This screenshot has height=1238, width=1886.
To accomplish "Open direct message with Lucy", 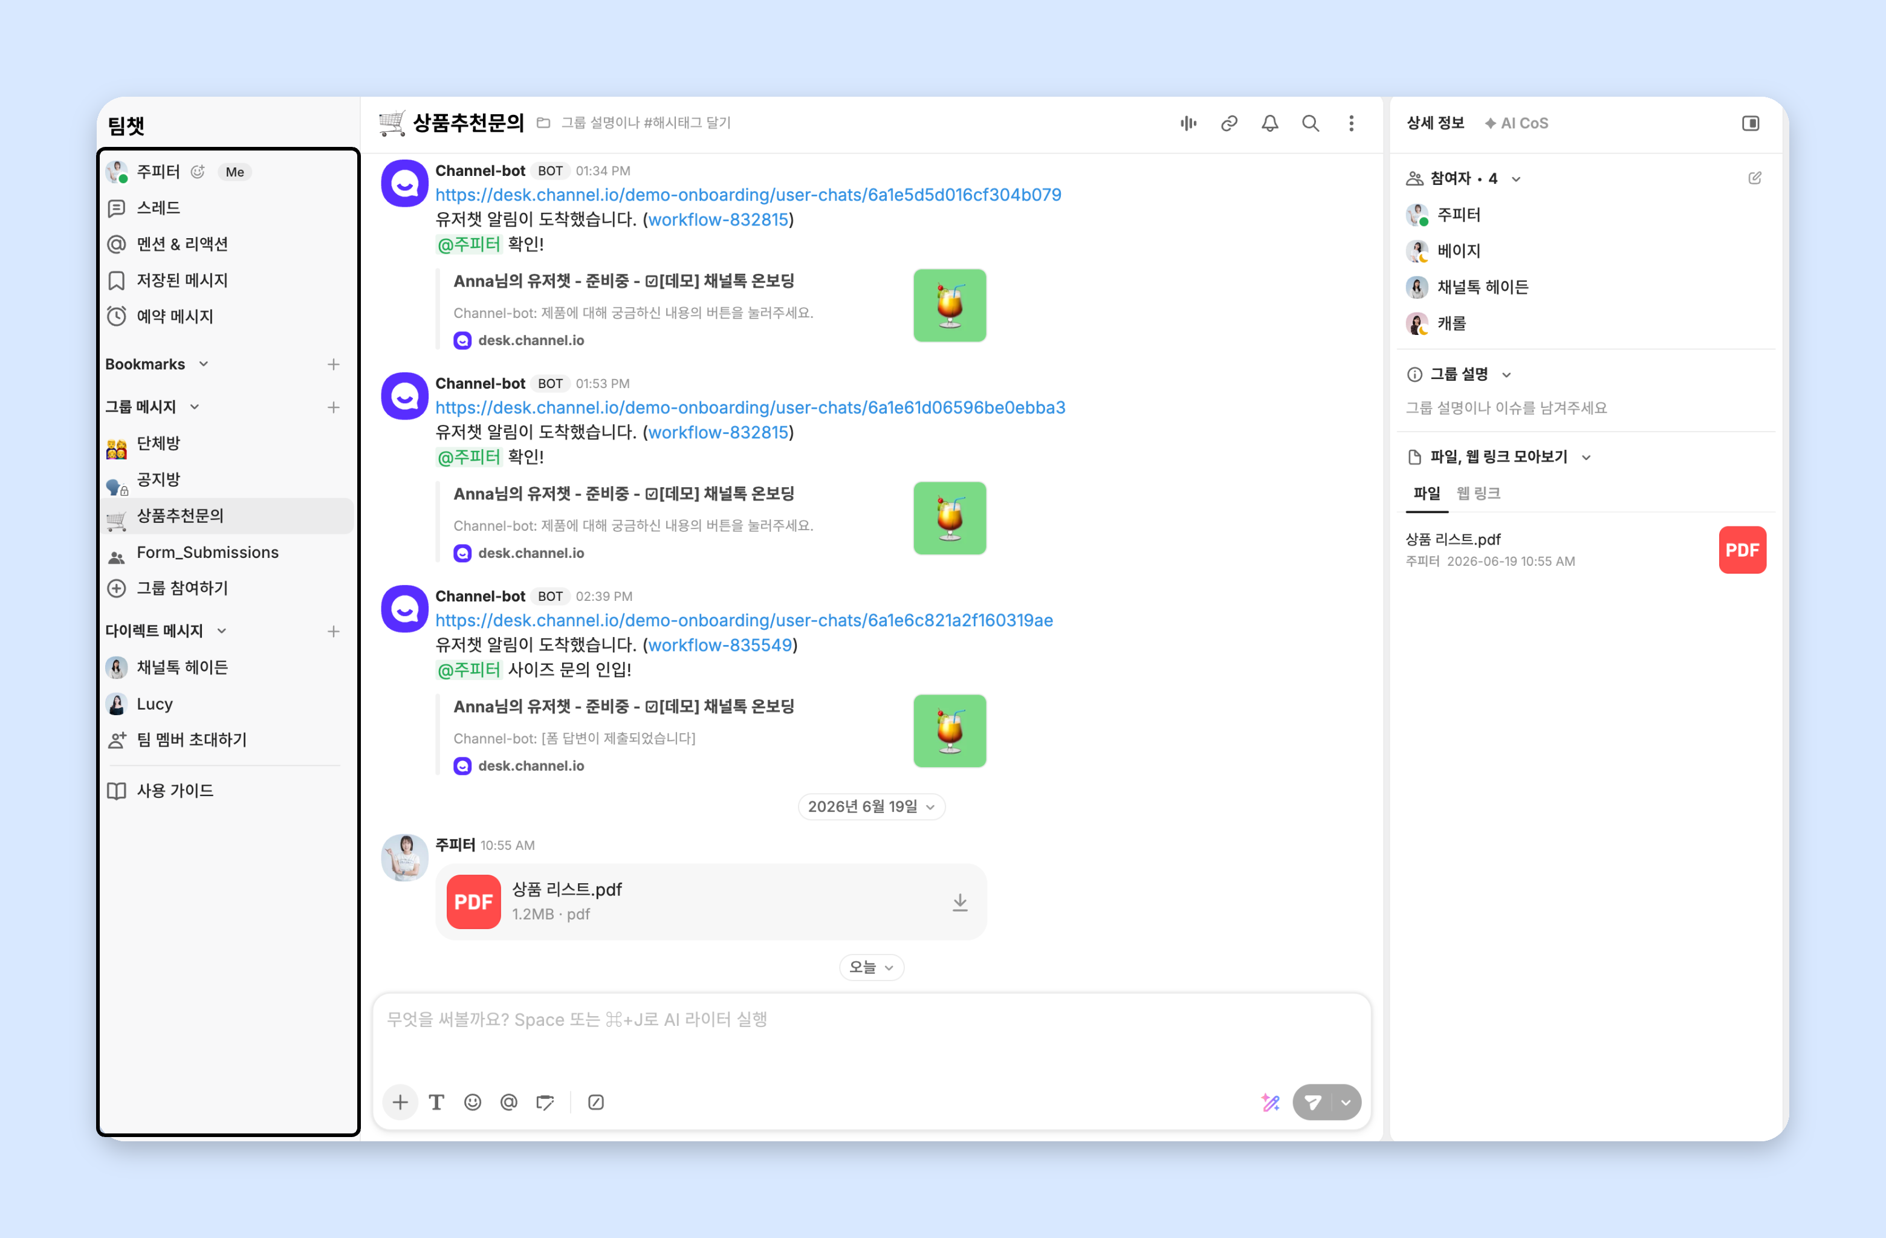I will click(227, 705).
